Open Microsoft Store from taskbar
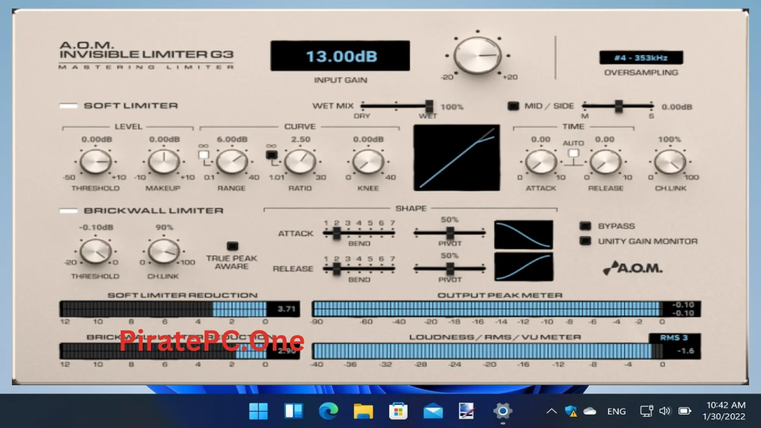Image resolution: width=761 pixels, height=428 pixels. (x=398, y=411)
